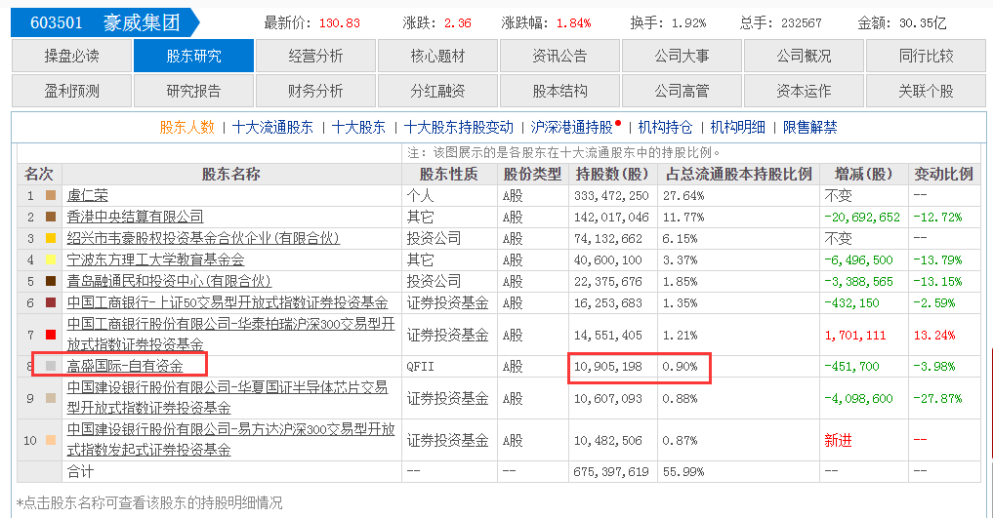Click the 新进 label in row 10

838,440
